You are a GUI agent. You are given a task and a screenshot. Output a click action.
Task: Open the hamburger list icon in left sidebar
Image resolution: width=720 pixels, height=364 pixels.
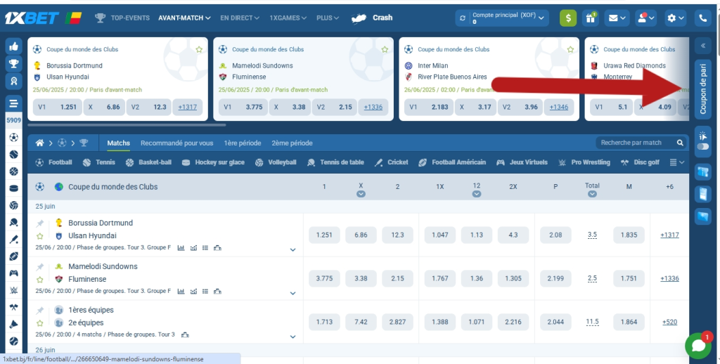(x=13, y=103)
